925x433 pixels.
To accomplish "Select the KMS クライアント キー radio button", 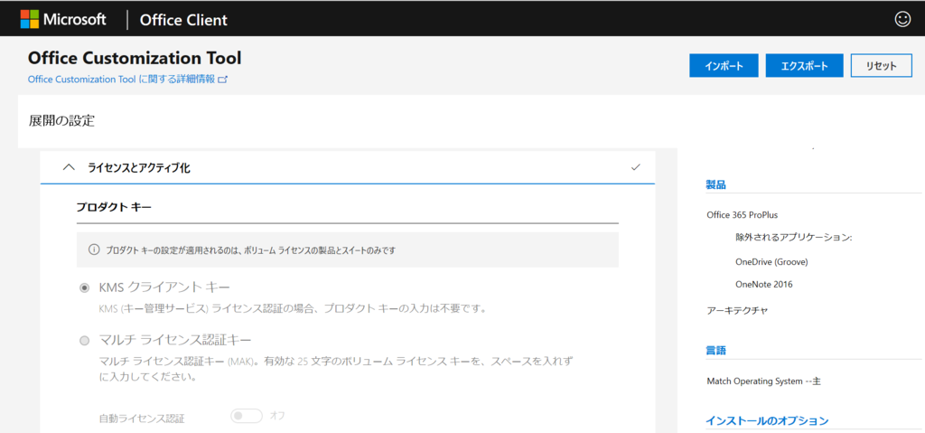I will coord(84,287).
